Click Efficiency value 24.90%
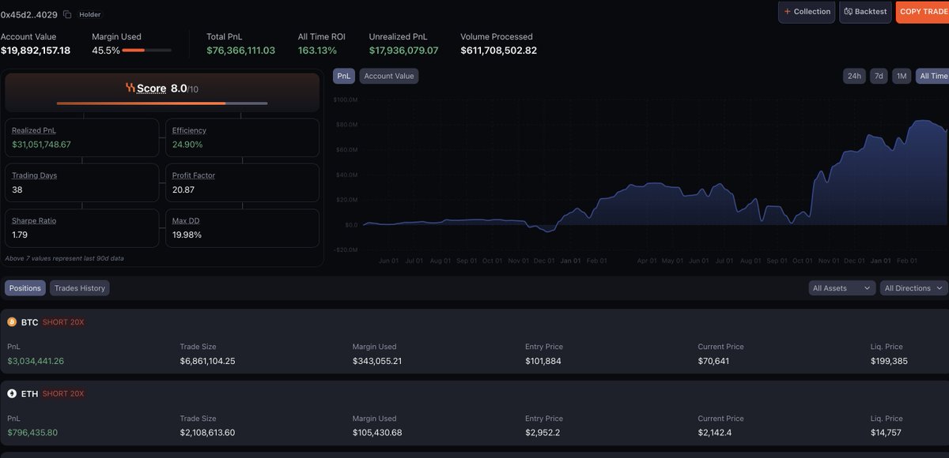Screen dimensions: 949x458 187,145
